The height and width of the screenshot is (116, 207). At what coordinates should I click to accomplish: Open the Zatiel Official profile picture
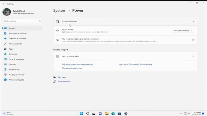pyautogui.click(x=6, y=12)
